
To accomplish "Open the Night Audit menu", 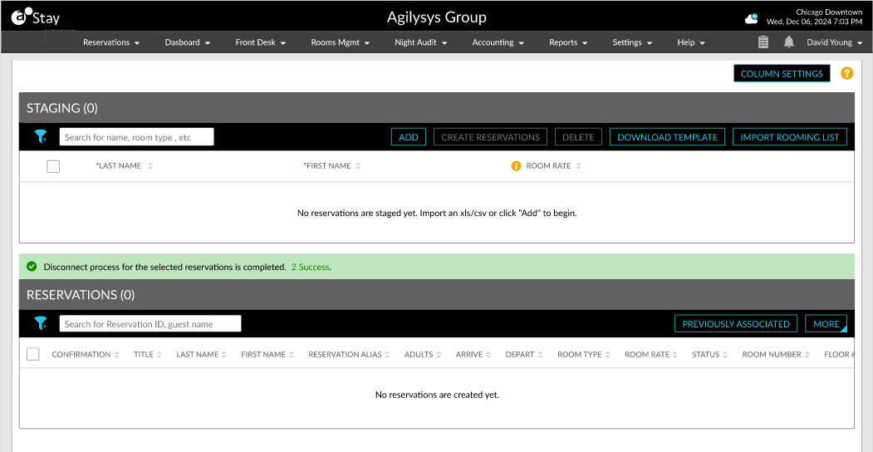I will coord(421,42).
